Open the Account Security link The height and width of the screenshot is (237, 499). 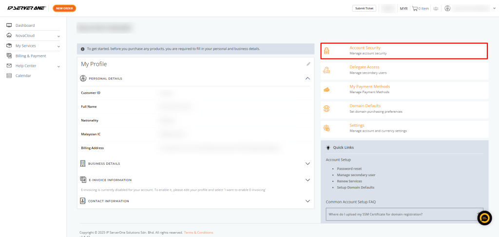click(x=365, y=48)
